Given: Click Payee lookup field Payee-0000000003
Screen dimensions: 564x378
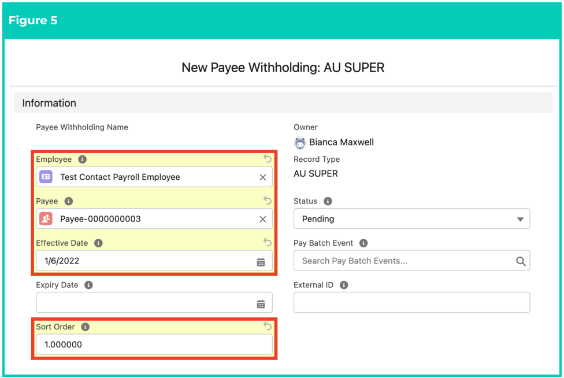Looking at the screenshot, I should pyautogui.click(x=154, y=218).
